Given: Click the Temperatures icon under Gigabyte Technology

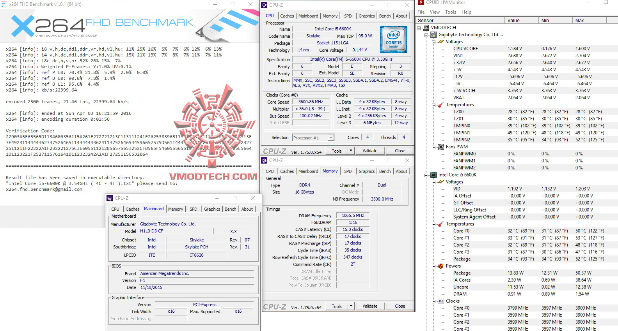Looking at the screenshot, I should (441, 105).
